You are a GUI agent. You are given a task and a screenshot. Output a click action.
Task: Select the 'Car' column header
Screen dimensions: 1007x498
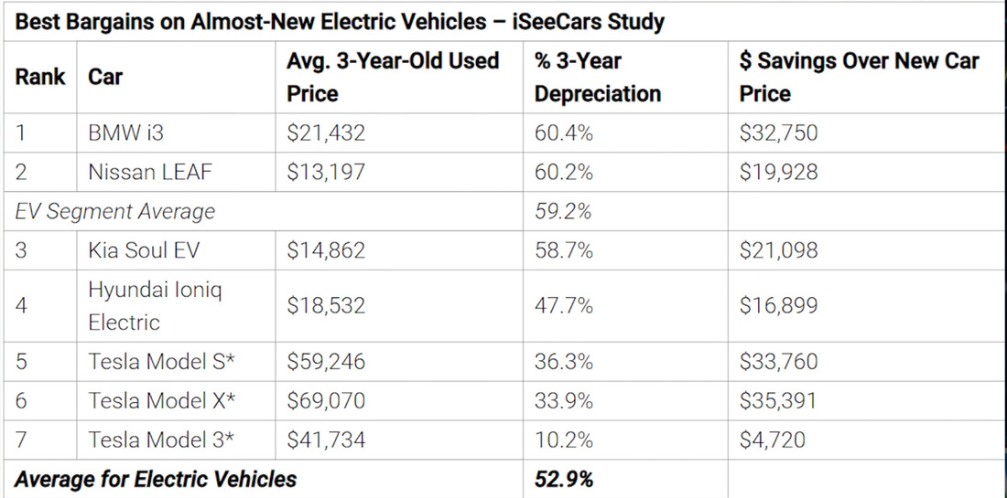(x=105, y=77)
